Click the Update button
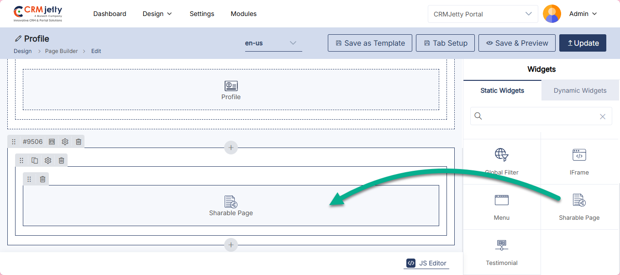 click(583, 43)
